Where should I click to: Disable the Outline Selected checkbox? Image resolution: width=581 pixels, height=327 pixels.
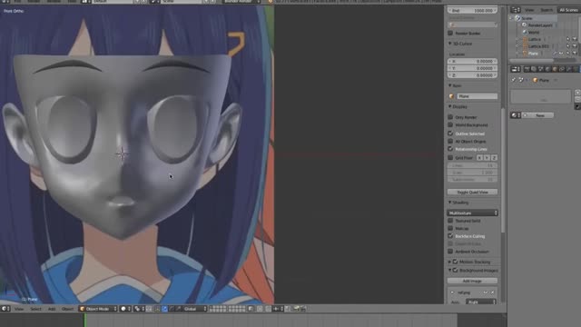coord(450,134)
